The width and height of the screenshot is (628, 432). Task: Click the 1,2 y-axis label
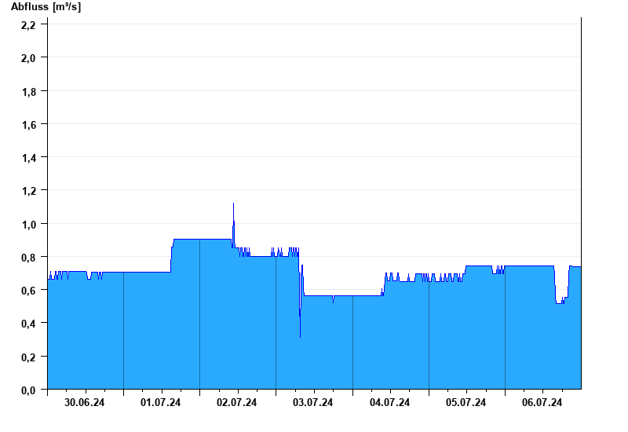pyautogui.click(x=28, y=191)
